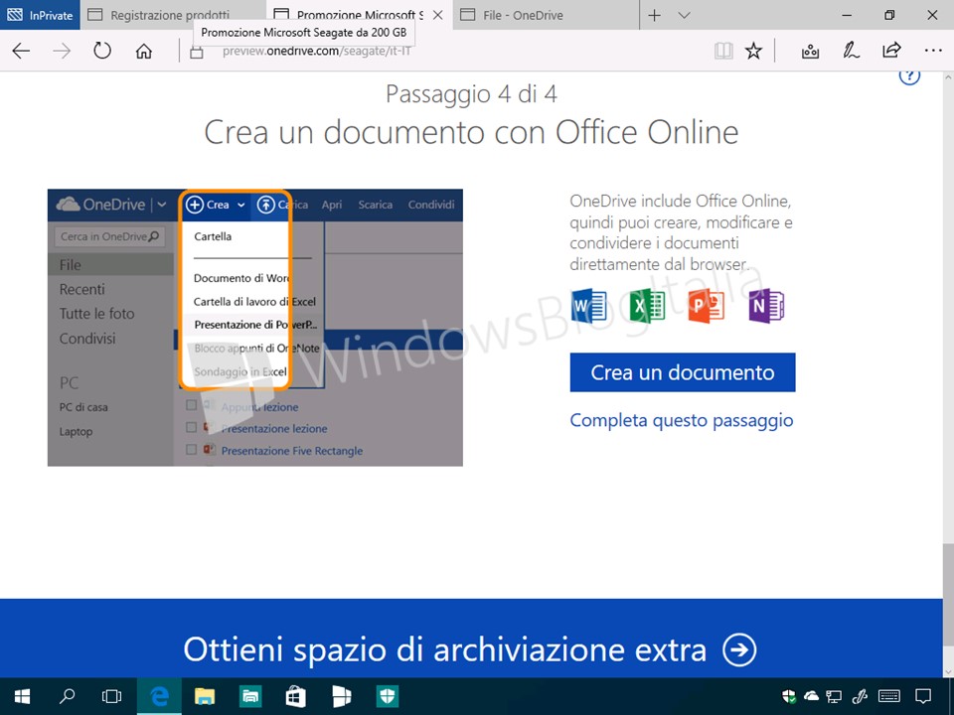The width and height of the screenshot is (954, 715).
Task: Click the Completa questo passaggio link
Action: click(682, 421)
